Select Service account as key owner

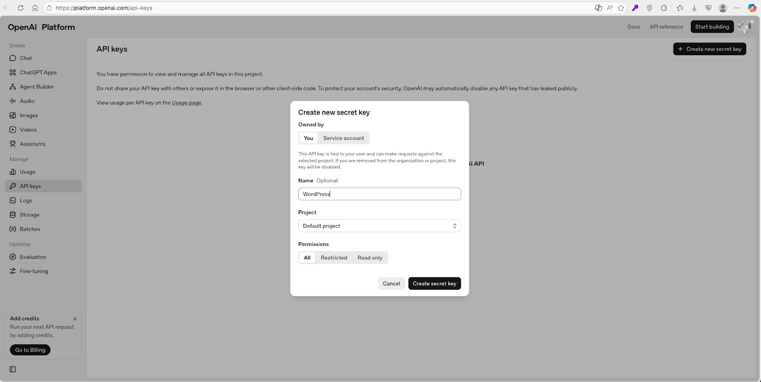(343, 138)
